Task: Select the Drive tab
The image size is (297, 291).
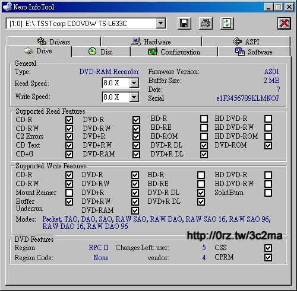Action: (x=39, y=51)
